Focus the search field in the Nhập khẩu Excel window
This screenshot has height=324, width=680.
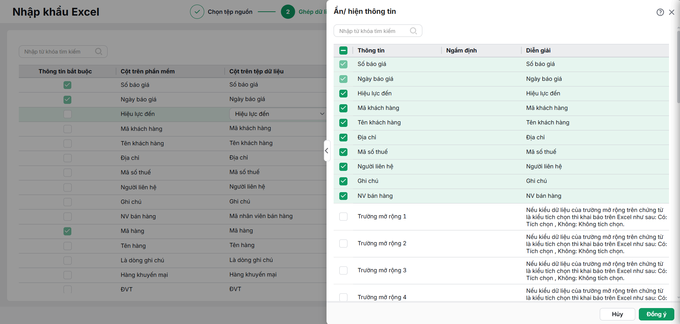(x=63, y=52)
